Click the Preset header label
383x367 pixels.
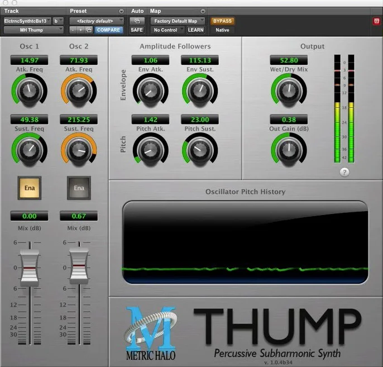coord(78,11)
